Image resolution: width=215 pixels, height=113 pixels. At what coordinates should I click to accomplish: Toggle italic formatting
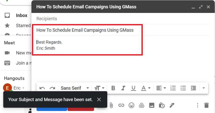(x=123, y=88)
